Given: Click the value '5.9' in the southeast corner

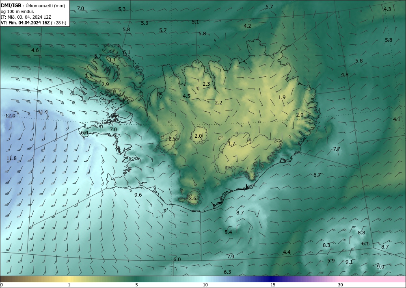Looking at the screenshot, I should (331, 260).
